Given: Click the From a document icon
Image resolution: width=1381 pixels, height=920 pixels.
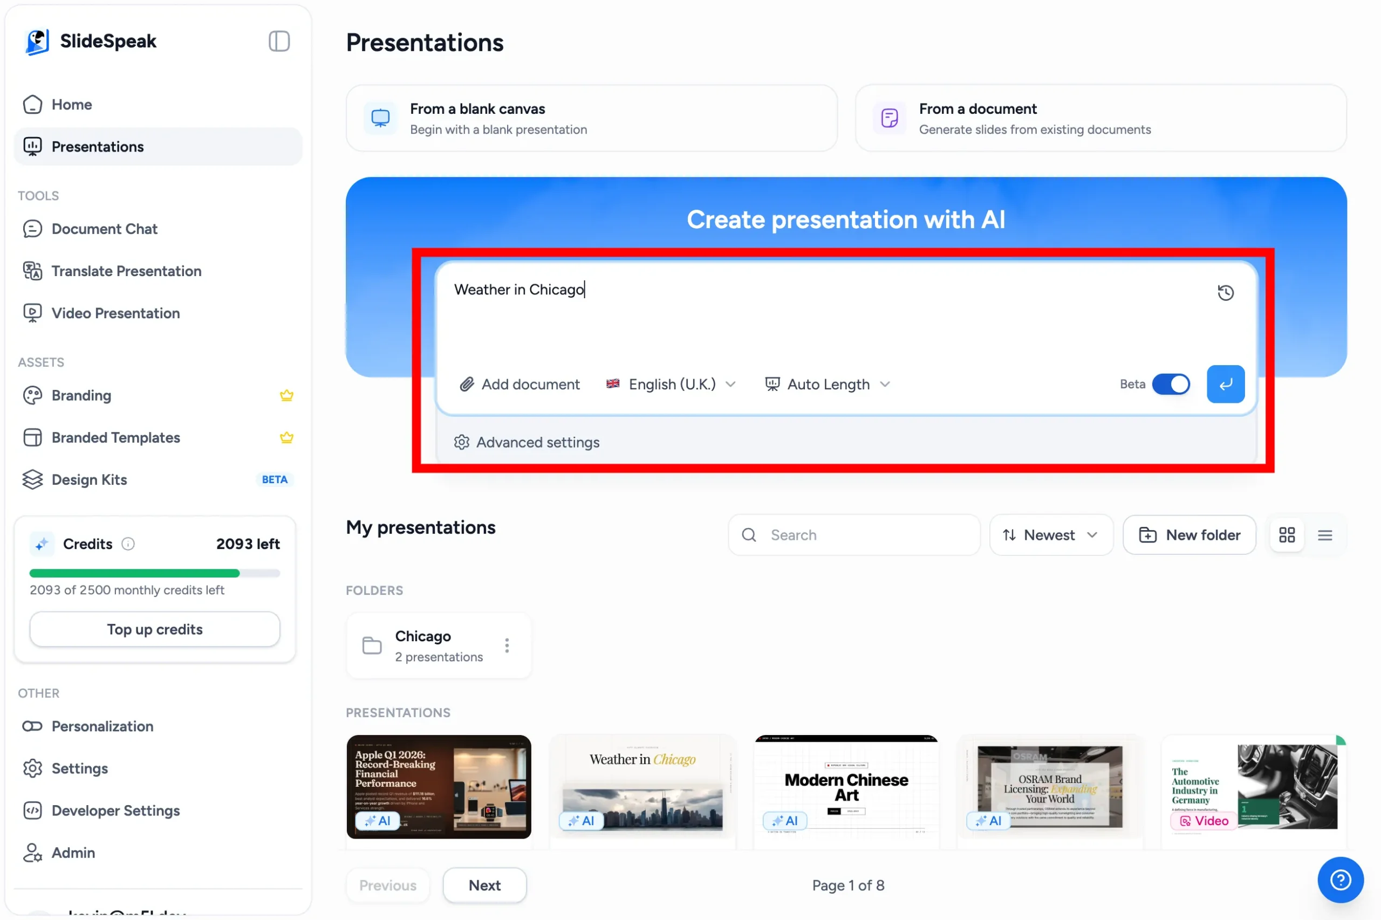Looking at the screenshot, I should pyautogui.click(x=889, y=118).
